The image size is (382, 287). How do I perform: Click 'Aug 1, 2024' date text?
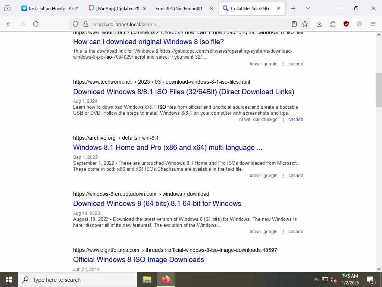coord(85,101)
